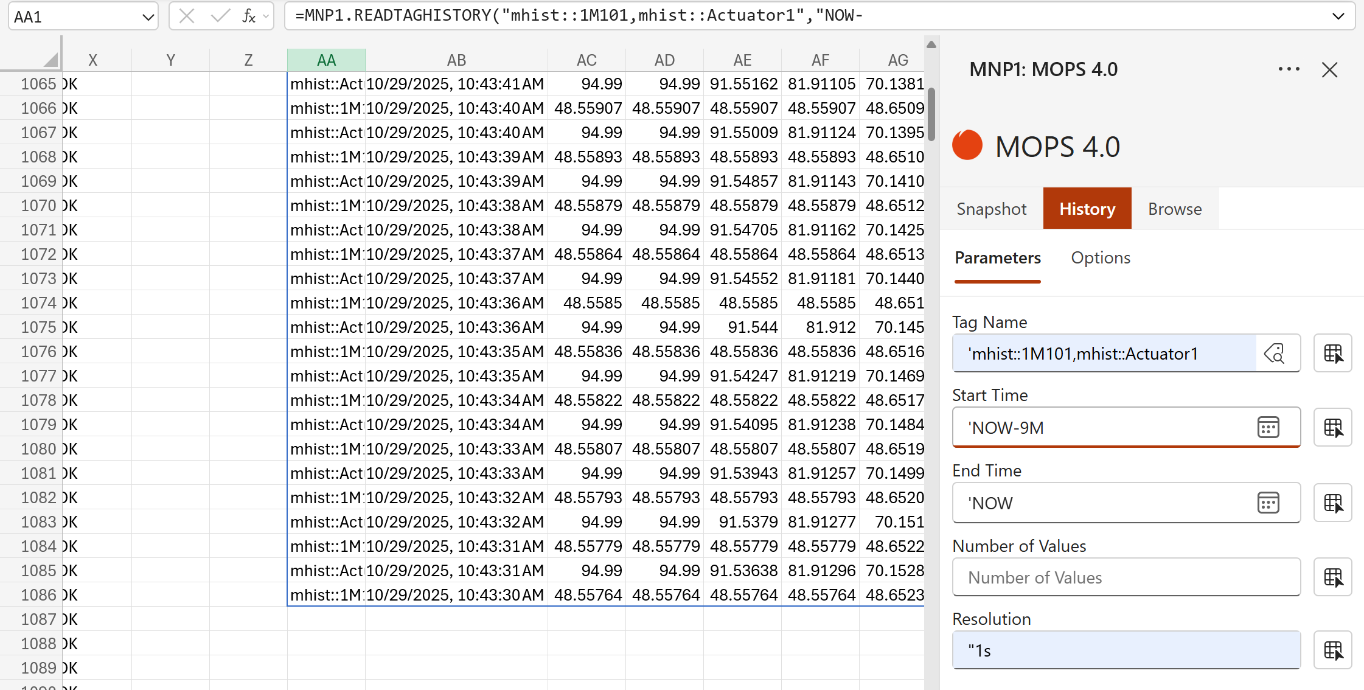Switch to the Browse tab

click(1175, 208)
